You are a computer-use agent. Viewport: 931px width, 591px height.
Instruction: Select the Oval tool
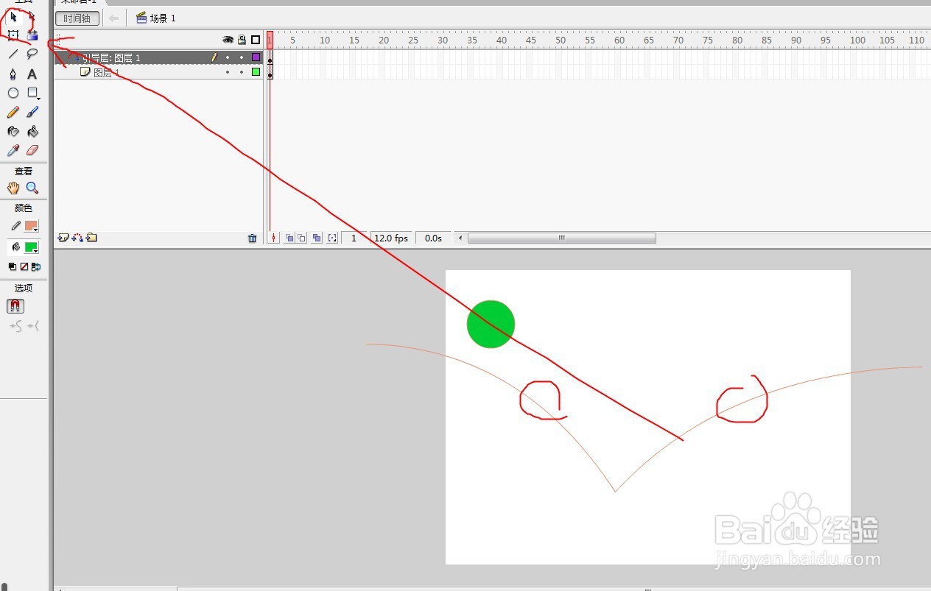pyautogui.click(x=13, y=93)
